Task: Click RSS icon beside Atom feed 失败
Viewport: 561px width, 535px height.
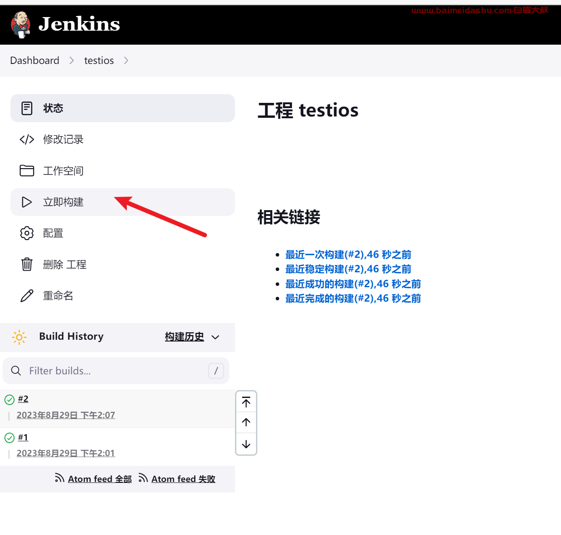Action: [x=143, y=478]
